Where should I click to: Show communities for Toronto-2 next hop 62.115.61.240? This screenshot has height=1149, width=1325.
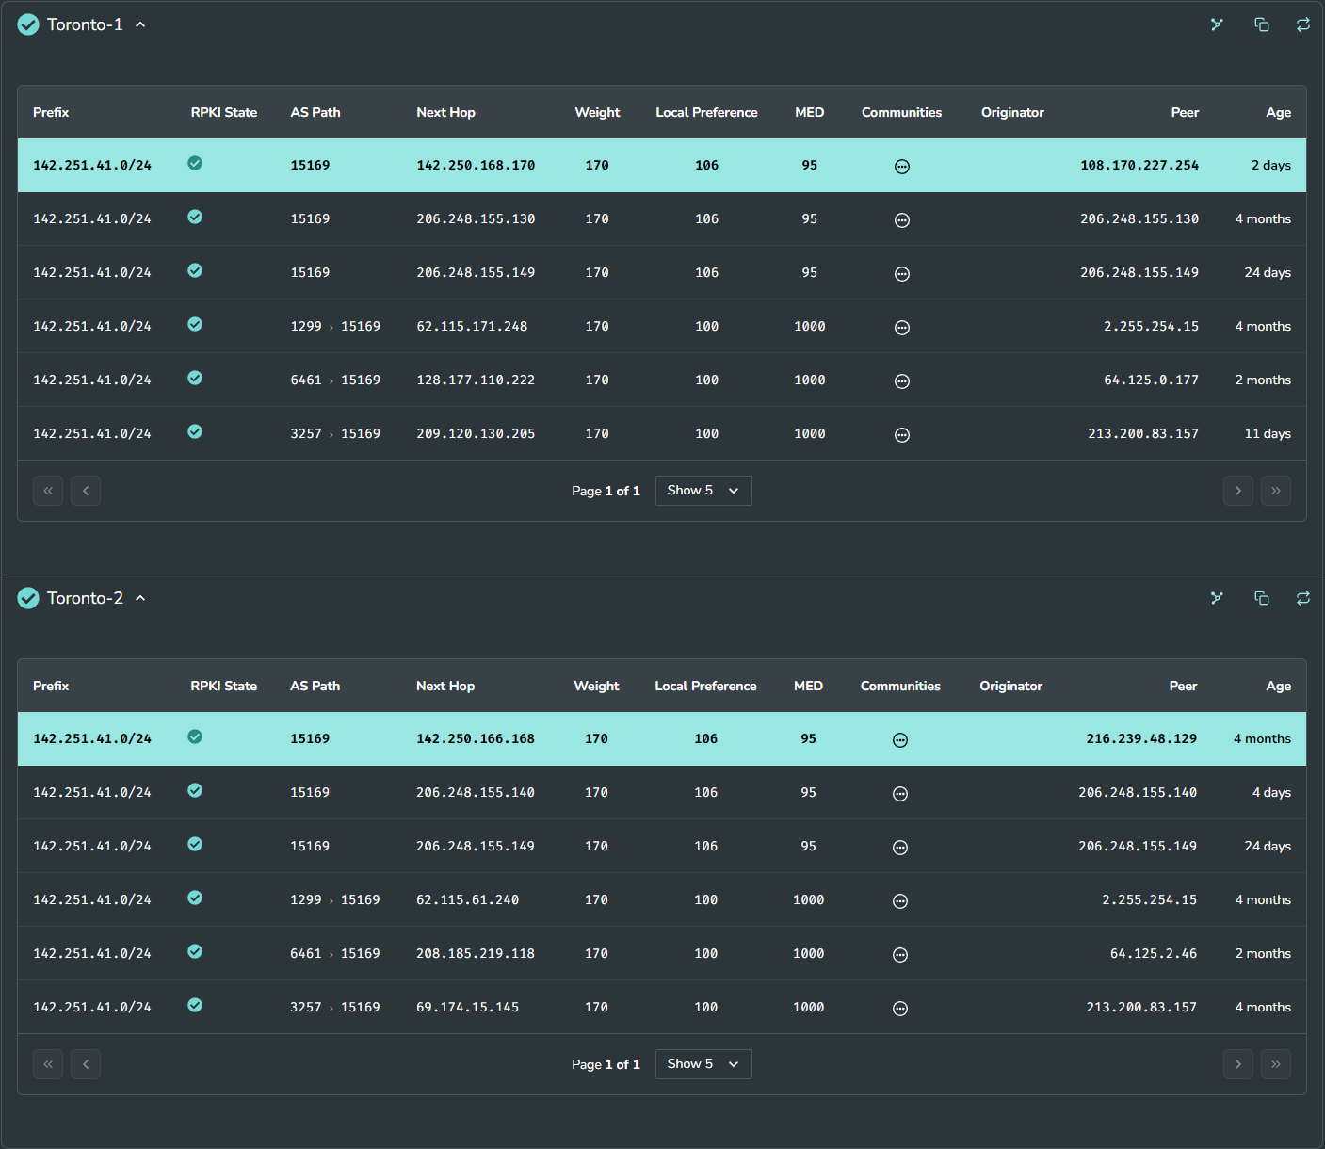[900, 901]
